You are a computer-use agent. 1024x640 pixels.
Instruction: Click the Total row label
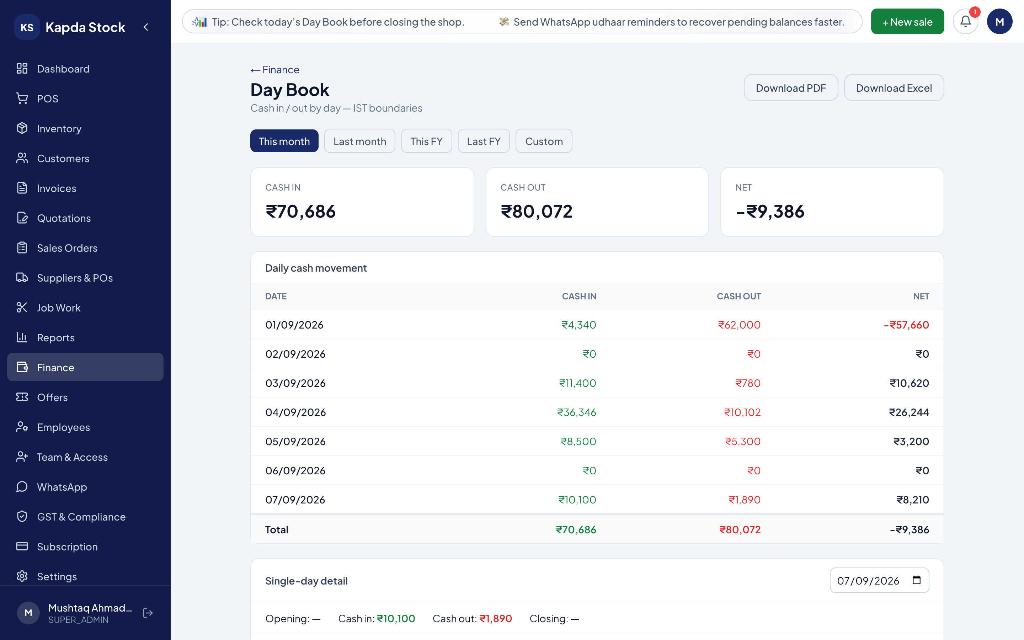pos(277,529)
